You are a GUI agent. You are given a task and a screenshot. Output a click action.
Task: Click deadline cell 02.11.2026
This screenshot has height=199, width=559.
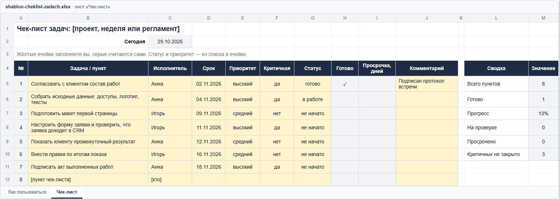tap(209, 84)
